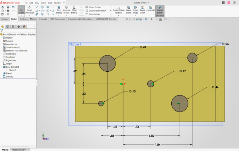Select the Circle sketch tool
Screen dimensions: 239x151
42,7
